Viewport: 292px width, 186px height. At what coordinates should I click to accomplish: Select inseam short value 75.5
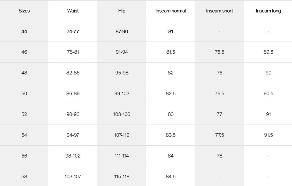coord(219,52)
